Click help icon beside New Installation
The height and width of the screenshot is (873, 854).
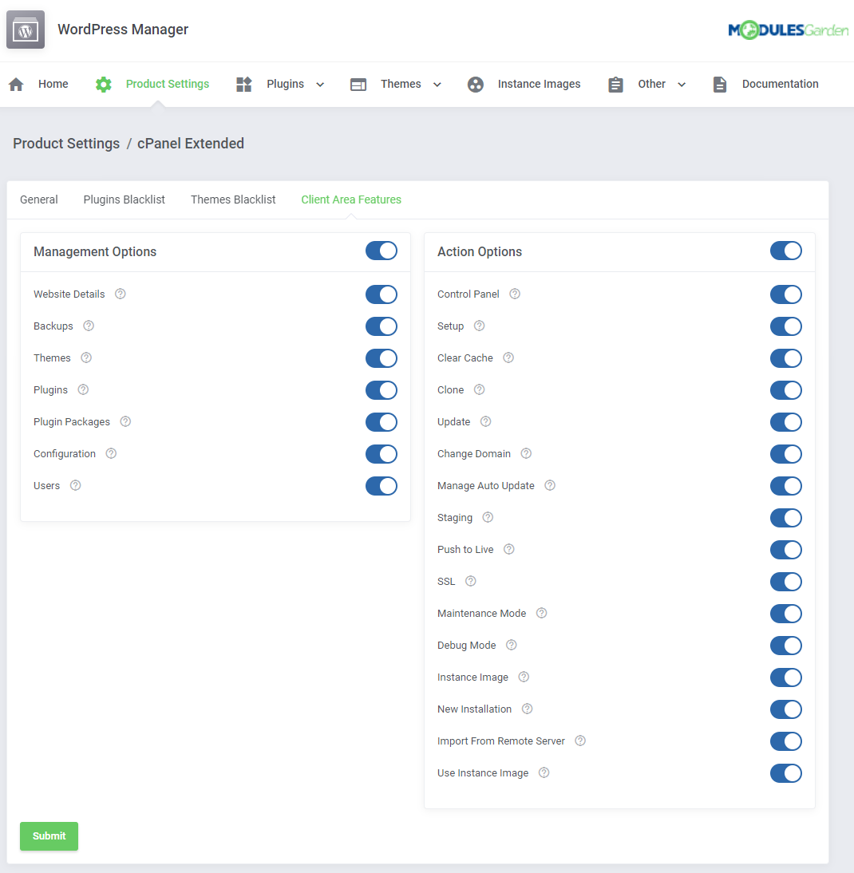pyautogui.click(x=528, y=709)
